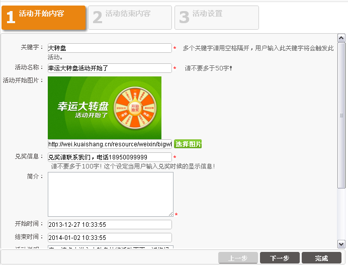
Task: Click the 关键字 input field
Action: point(110,48)
